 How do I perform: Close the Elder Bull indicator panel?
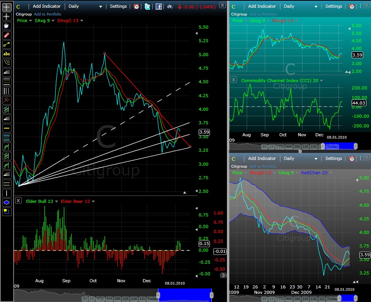18,201
